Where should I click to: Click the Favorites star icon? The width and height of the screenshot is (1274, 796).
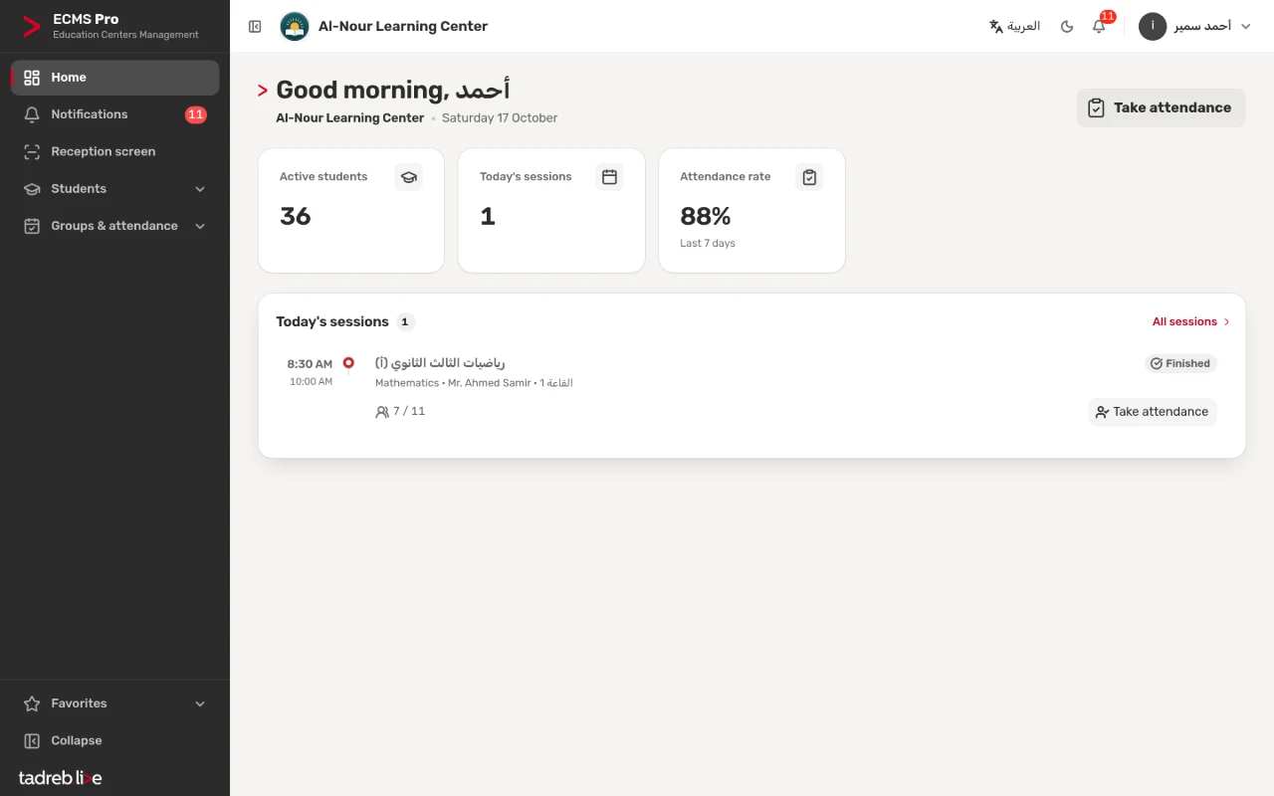pyautogui.click(x=32, y=703)
